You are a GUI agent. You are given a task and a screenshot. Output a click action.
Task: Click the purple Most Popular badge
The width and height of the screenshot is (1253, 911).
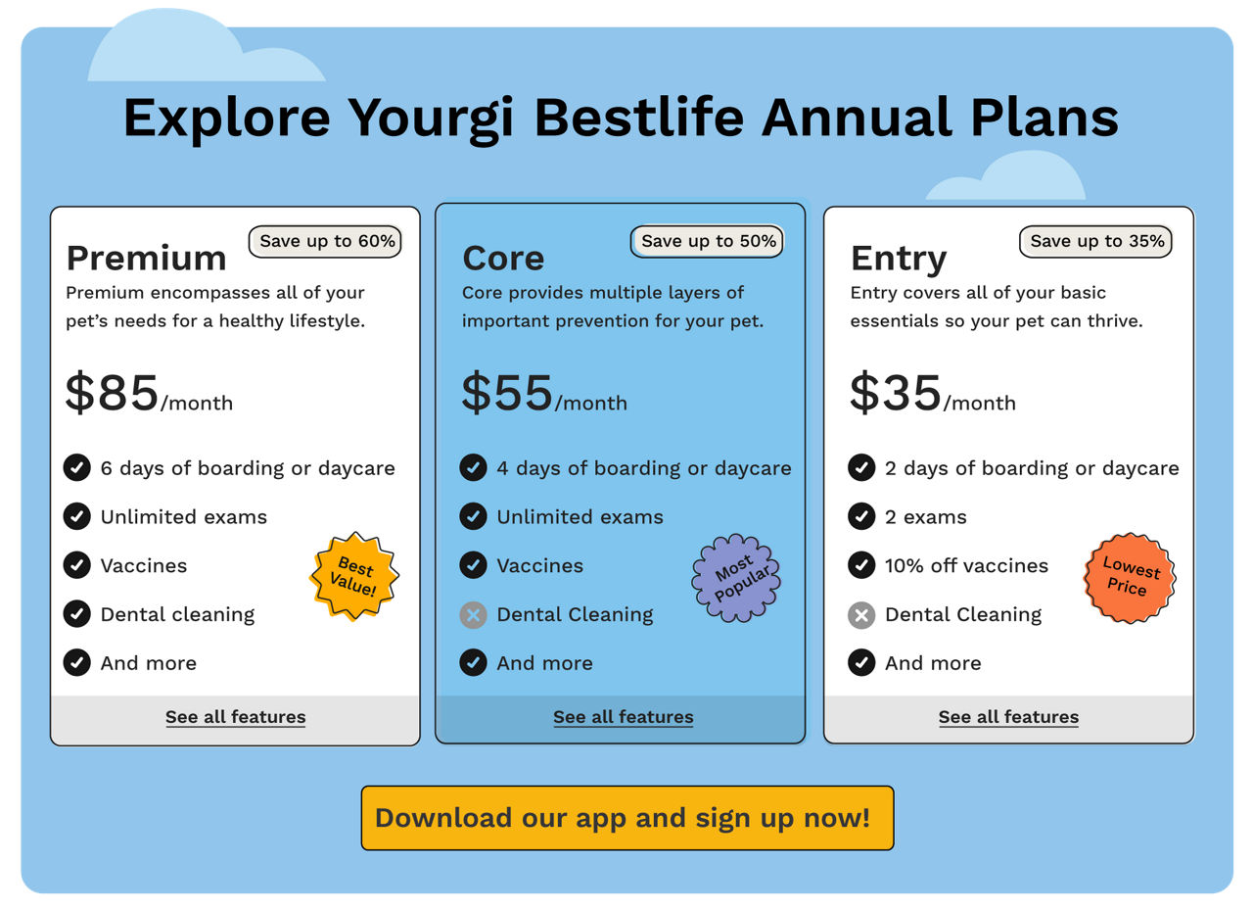[736, 578]
